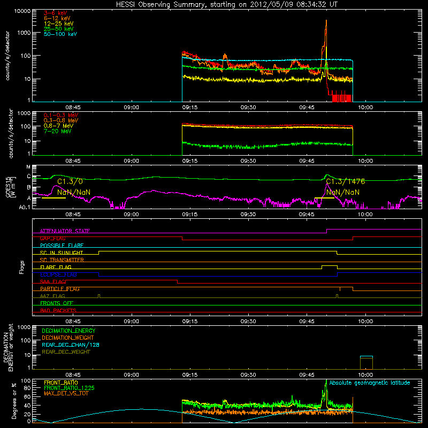Select the SC_TRANSMITTER flag label
428x428 pixels.
tap(62, 260)
